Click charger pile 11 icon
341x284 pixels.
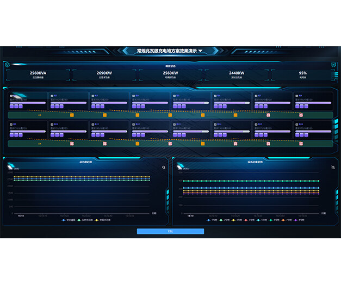pos(93,125)
